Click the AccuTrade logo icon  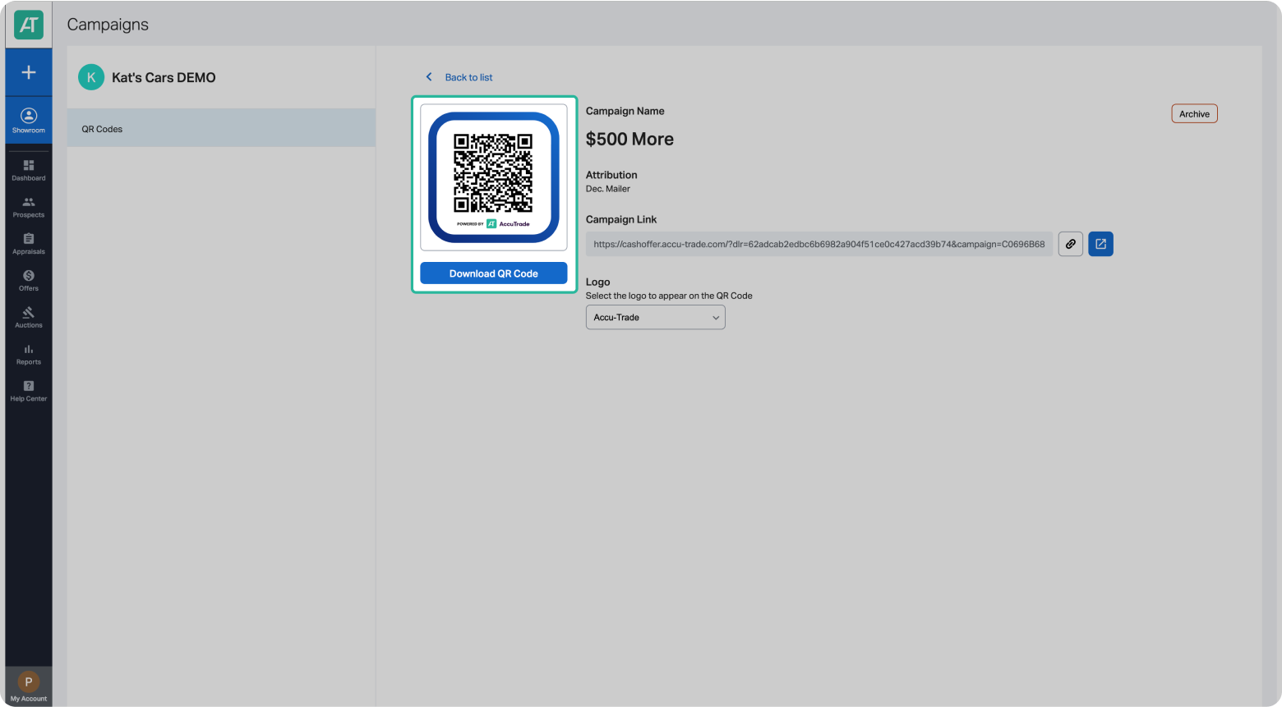(29, 25)
